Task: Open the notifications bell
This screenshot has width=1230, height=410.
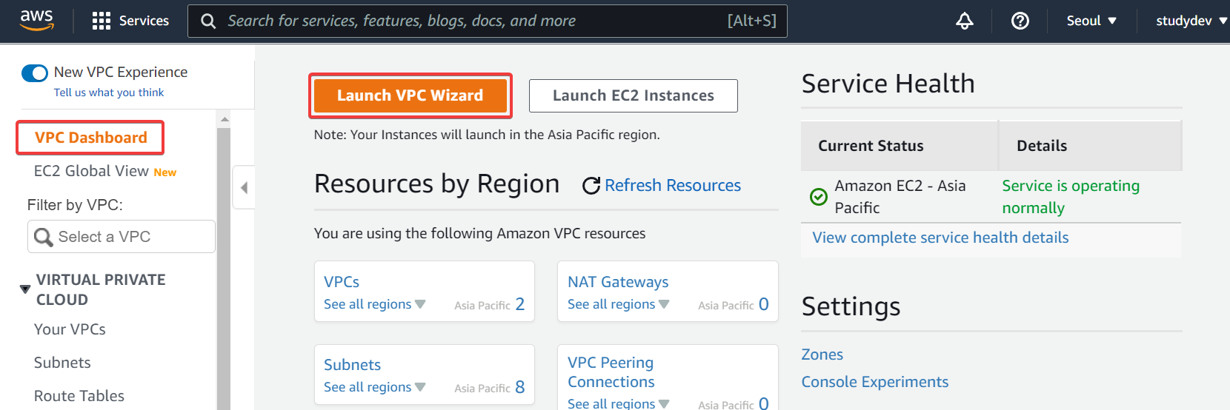Action: point(965,21)
